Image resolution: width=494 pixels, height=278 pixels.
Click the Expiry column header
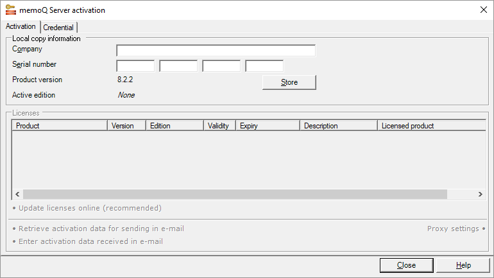(268, 126)
